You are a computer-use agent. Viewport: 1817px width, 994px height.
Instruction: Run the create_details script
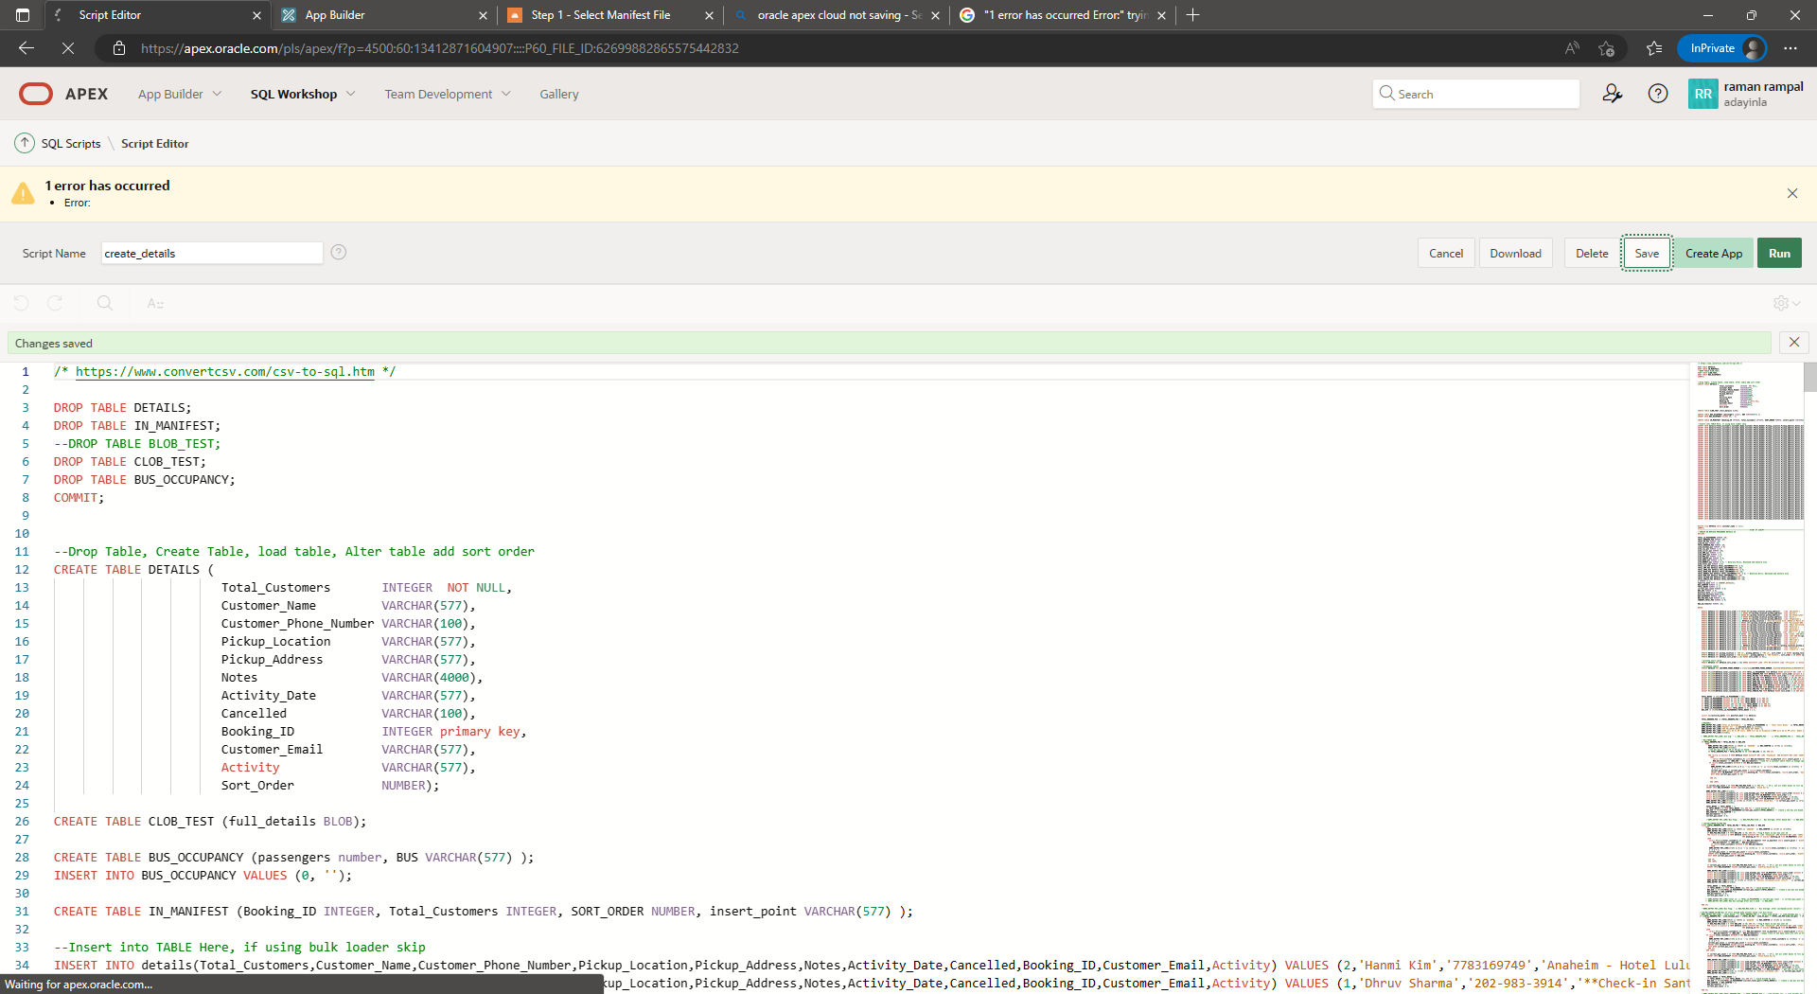pyautogui.click(x=1779, y=253)
